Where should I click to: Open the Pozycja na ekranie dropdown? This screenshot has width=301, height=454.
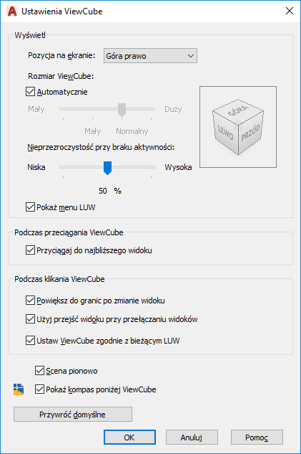(x=150, y=56)
